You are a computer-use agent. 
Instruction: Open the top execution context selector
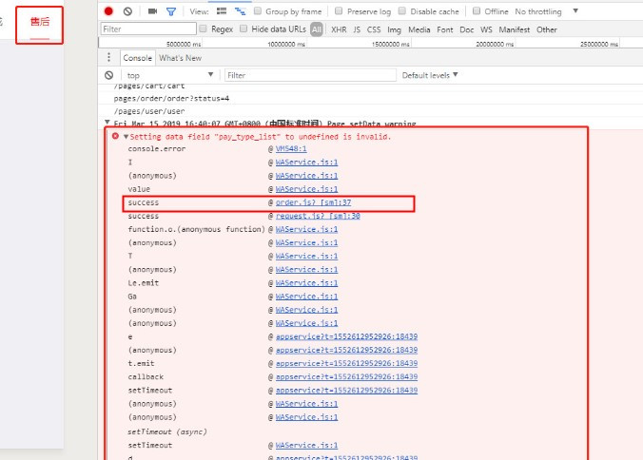click(169, 75)
